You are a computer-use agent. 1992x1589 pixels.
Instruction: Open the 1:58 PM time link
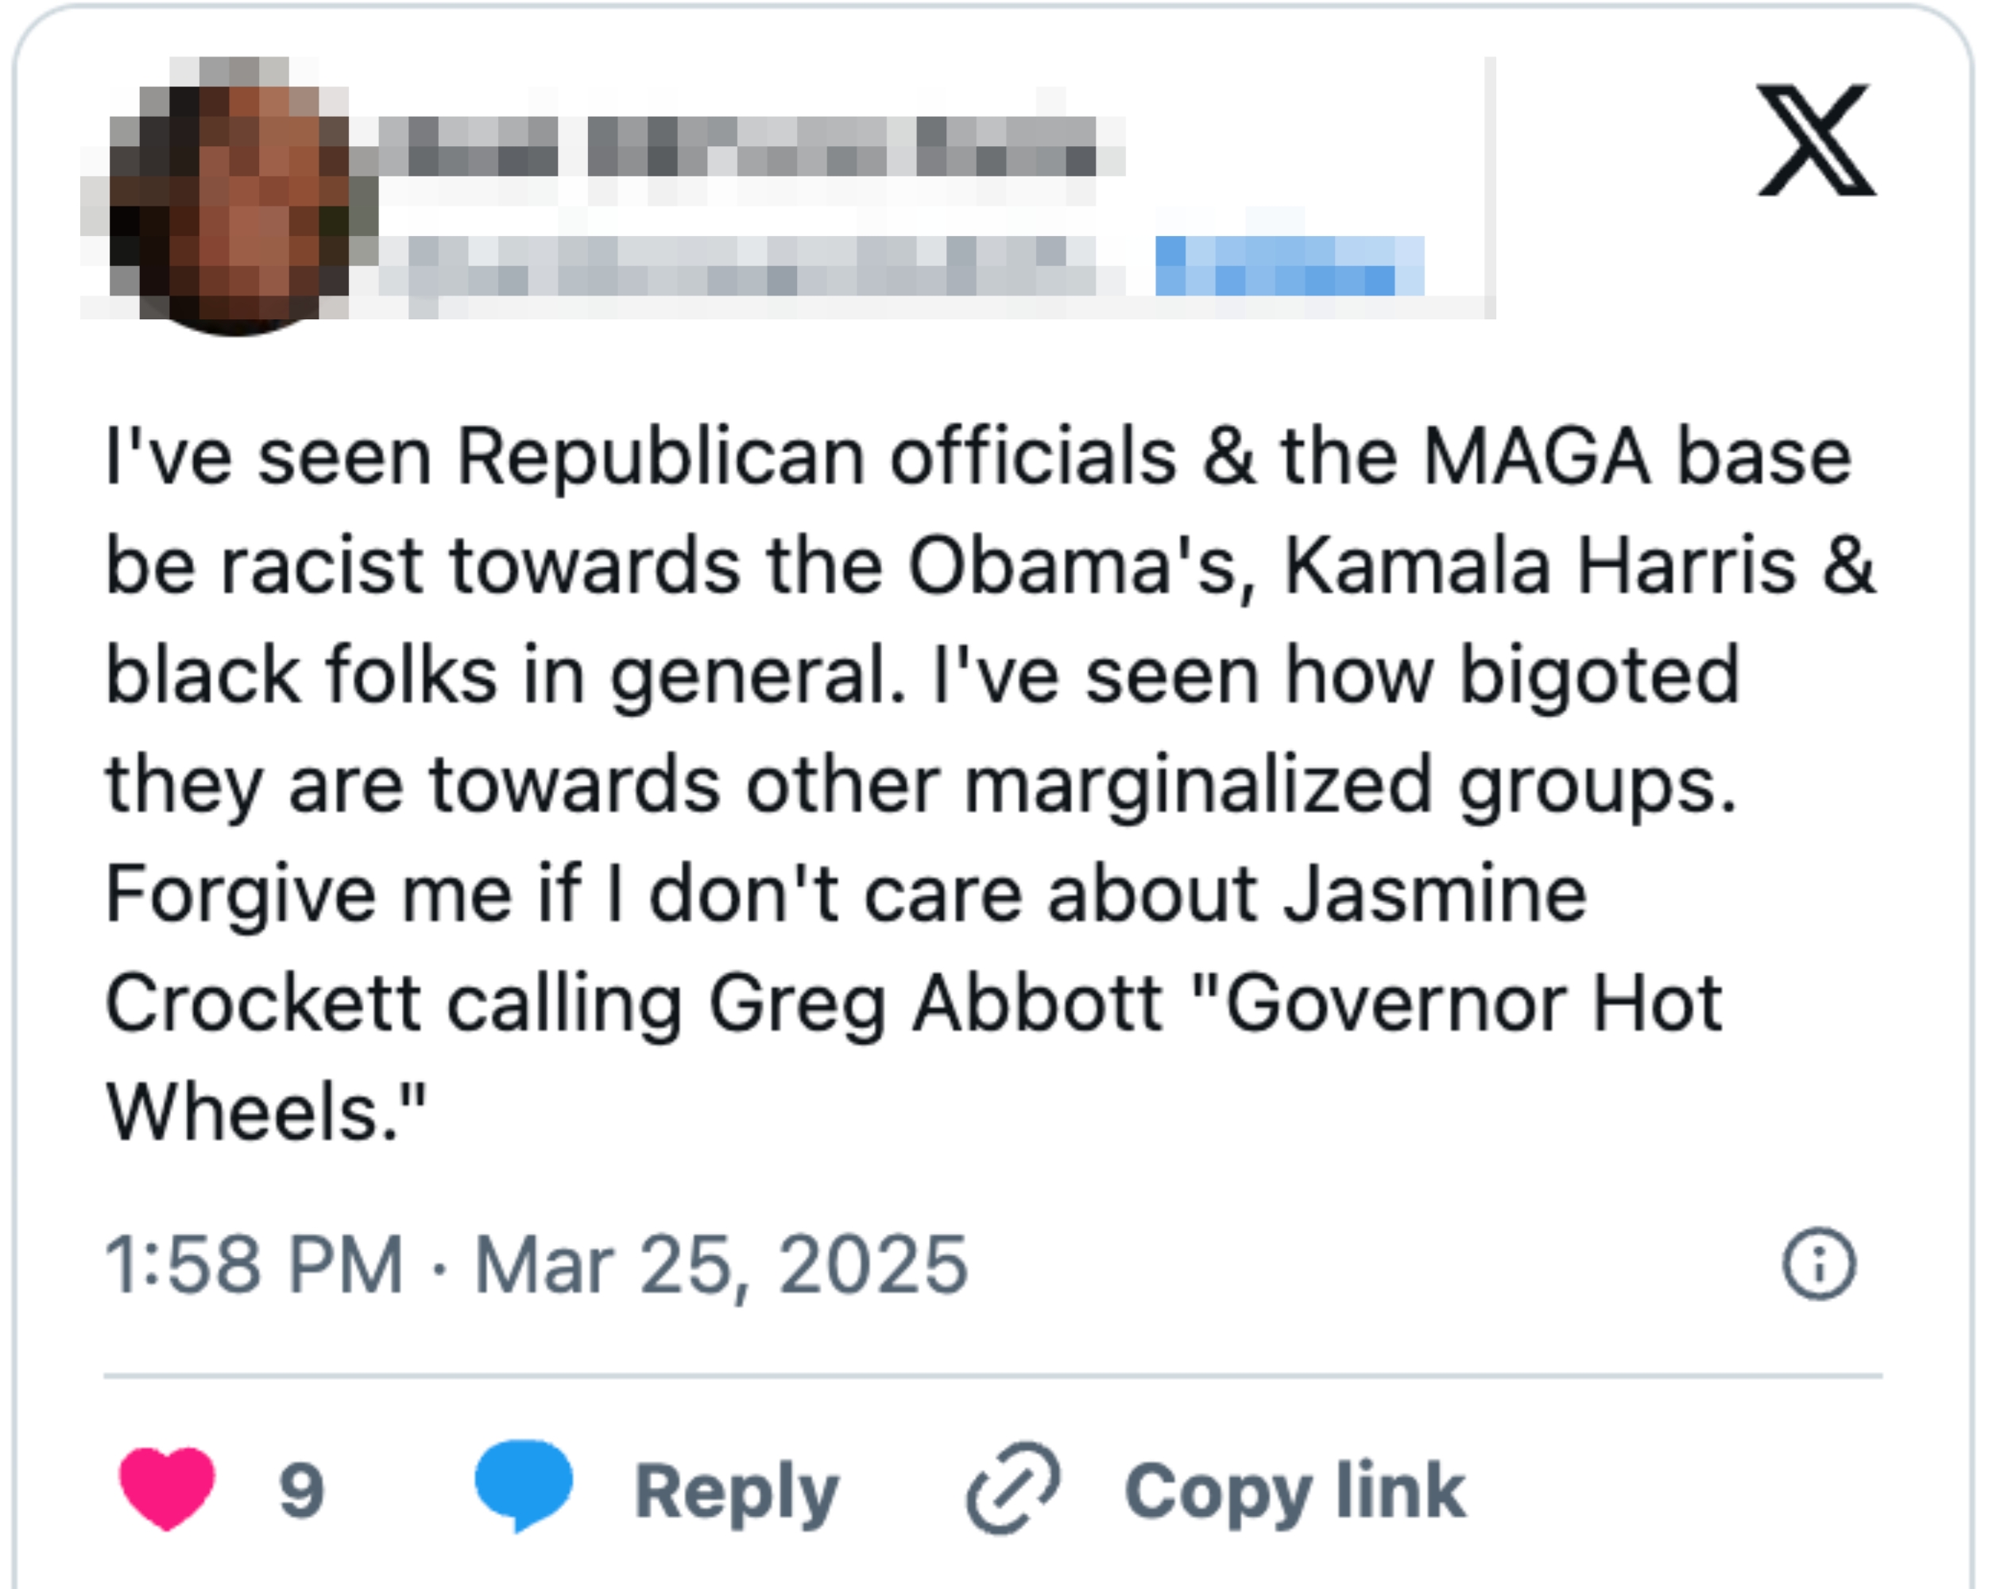click(x=254, y=1264)
